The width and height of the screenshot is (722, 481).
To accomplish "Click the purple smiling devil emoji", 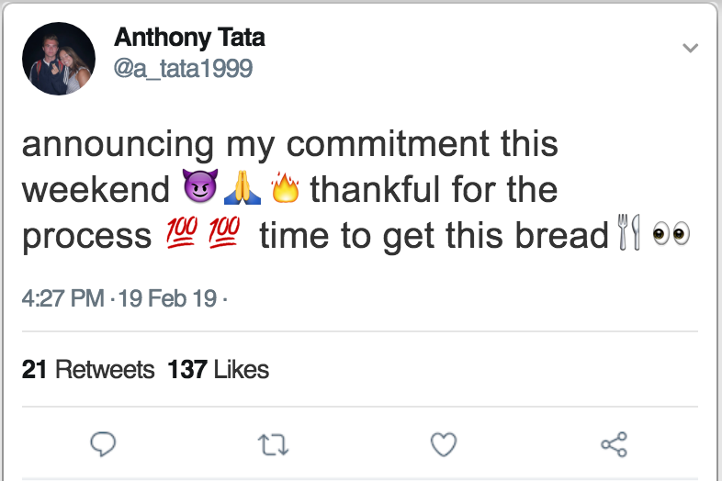I will (x=200, y=185).
